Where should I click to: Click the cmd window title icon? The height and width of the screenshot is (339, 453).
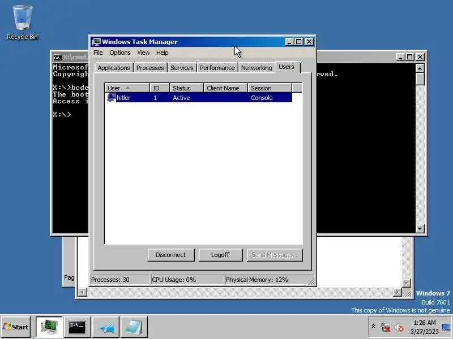click(58, 58)
